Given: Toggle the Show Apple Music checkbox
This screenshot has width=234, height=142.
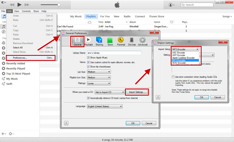Looking at the screenshot, I should (88, 57).
